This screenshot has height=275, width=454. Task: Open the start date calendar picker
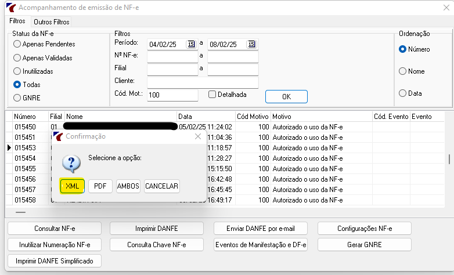coord(191,44)
